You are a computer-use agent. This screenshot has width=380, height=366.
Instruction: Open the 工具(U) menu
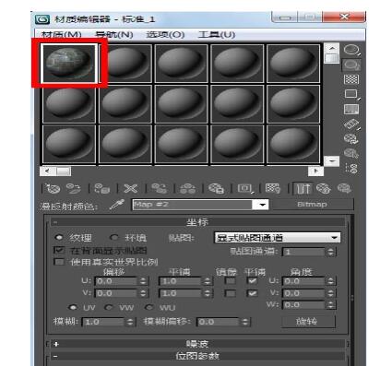[x=217, y=34]
